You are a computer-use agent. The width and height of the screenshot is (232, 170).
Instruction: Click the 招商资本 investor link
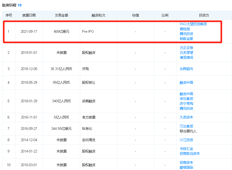(186, 163)
